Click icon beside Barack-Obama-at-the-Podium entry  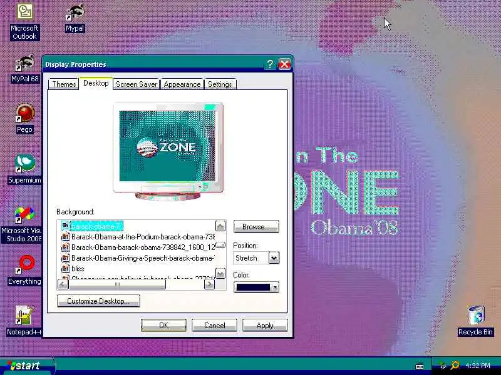[65, 237]
